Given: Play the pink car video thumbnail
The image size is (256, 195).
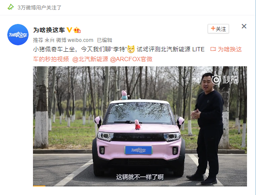Looking at the screenshot, I should (140, 126).
